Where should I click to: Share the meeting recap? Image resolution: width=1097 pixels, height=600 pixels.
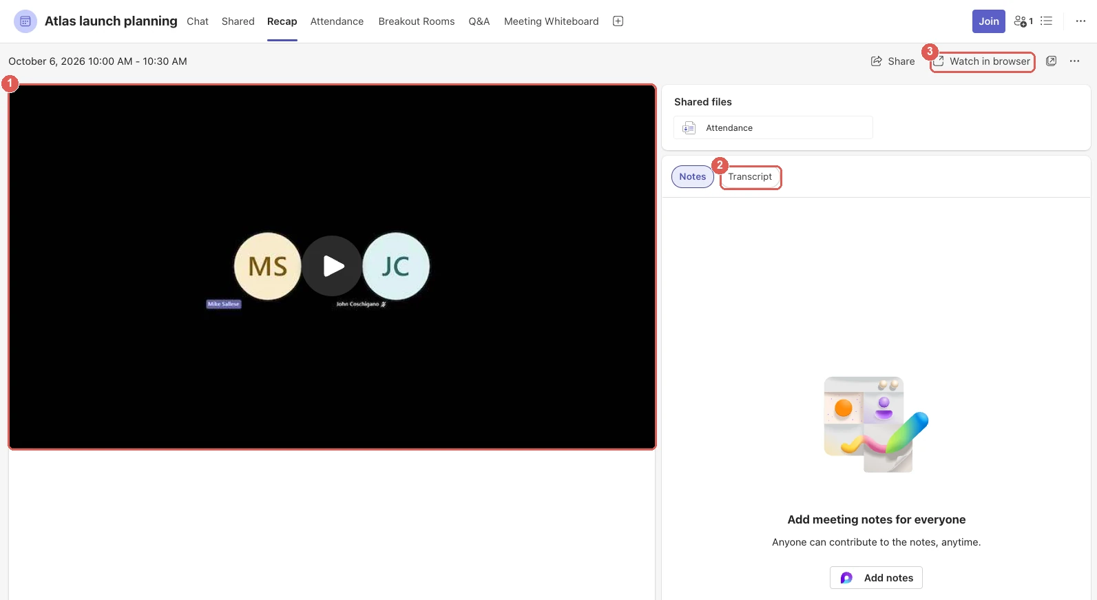click(x=893, y=61)
